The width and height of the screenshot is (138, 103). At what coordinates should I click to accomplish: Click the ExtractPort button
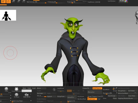click(x=72, y=97)
